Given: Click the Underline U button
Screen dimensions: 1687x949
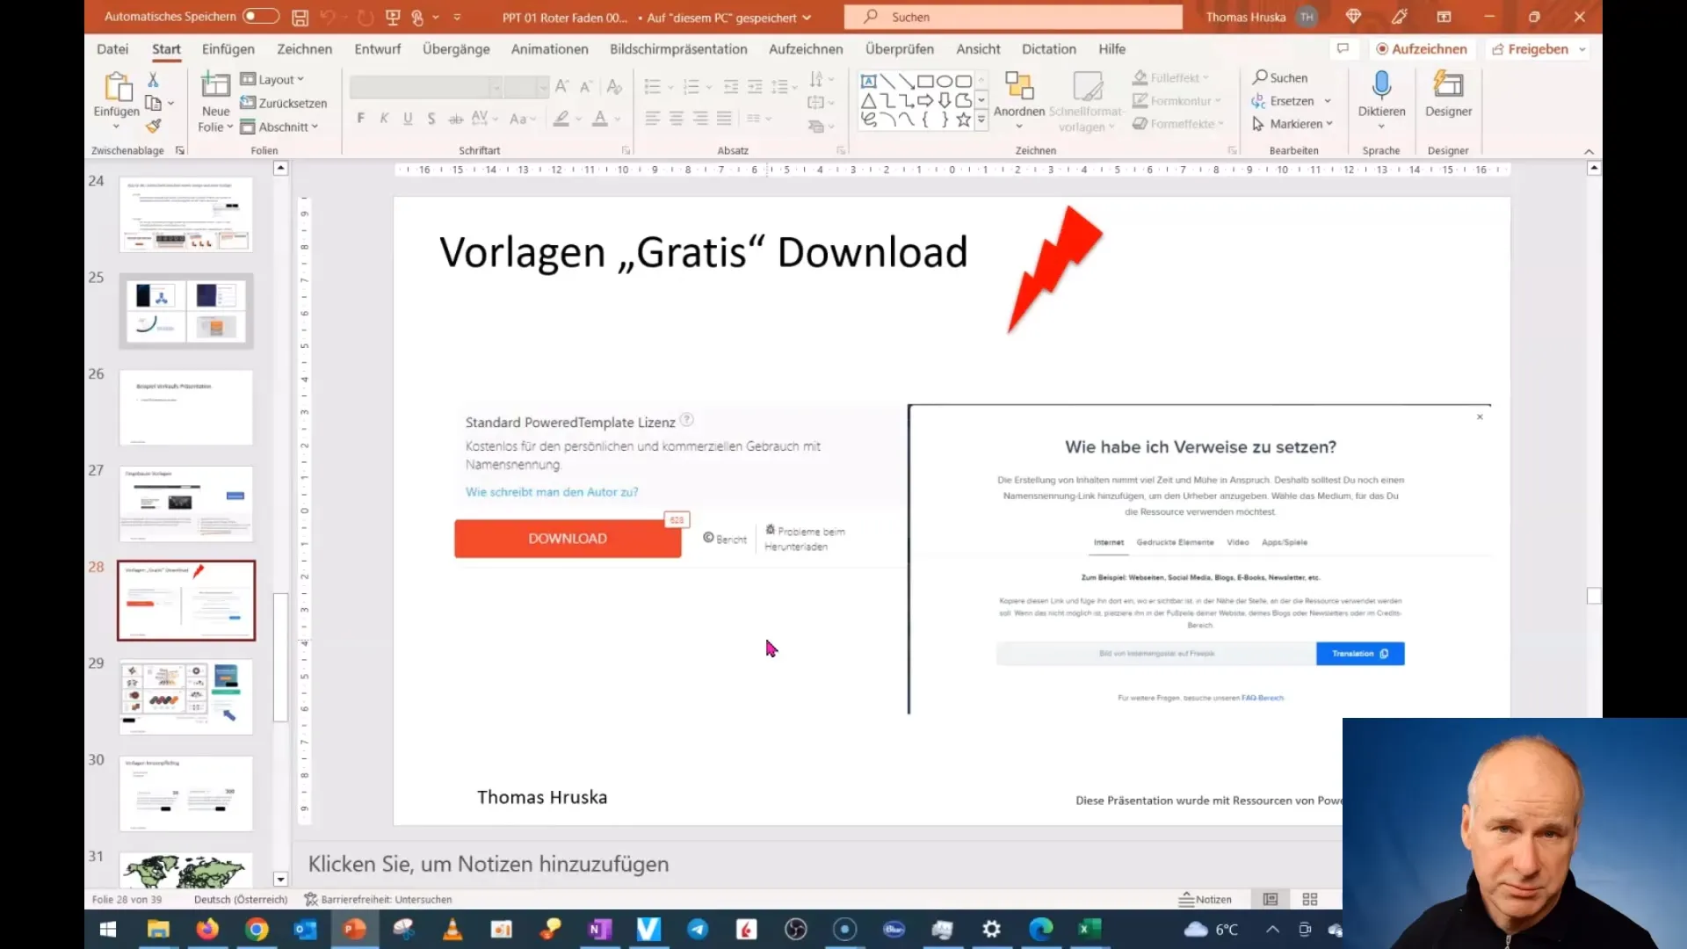Looking at the screenshot, I should pos(408,118).
